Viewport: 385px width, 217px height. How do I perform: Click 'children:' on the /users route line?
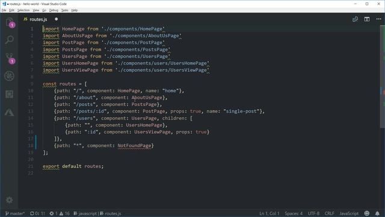point(174,118)
